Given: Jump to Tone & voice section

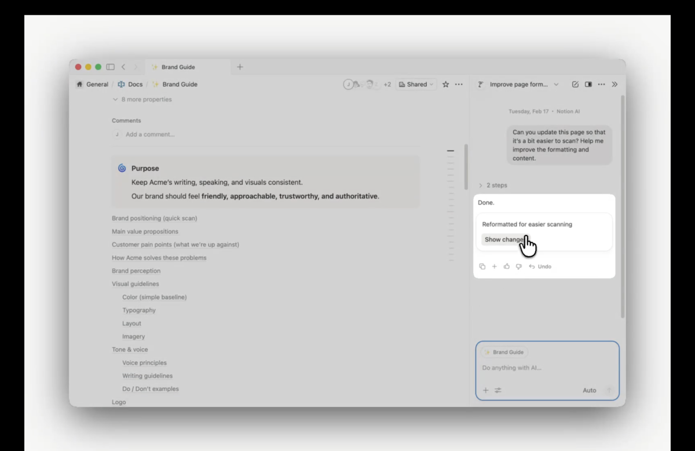Looking at the screenshot, I should [x=130, y=350].
